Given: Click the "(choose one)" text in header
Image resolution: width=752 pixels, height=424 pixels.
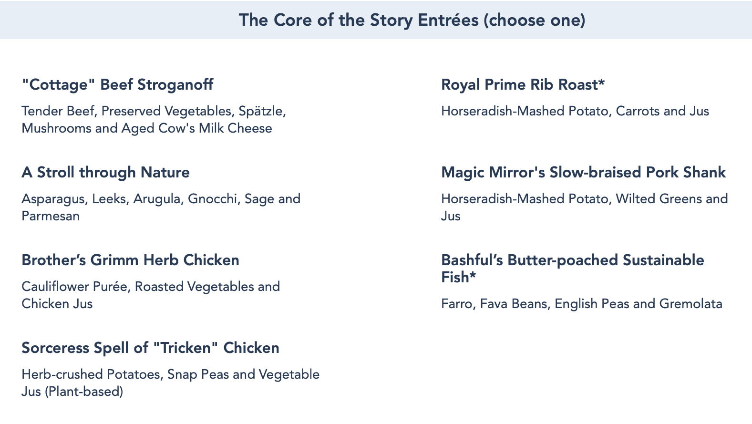Looking at the screenshot, I should (x=534, y=20).
